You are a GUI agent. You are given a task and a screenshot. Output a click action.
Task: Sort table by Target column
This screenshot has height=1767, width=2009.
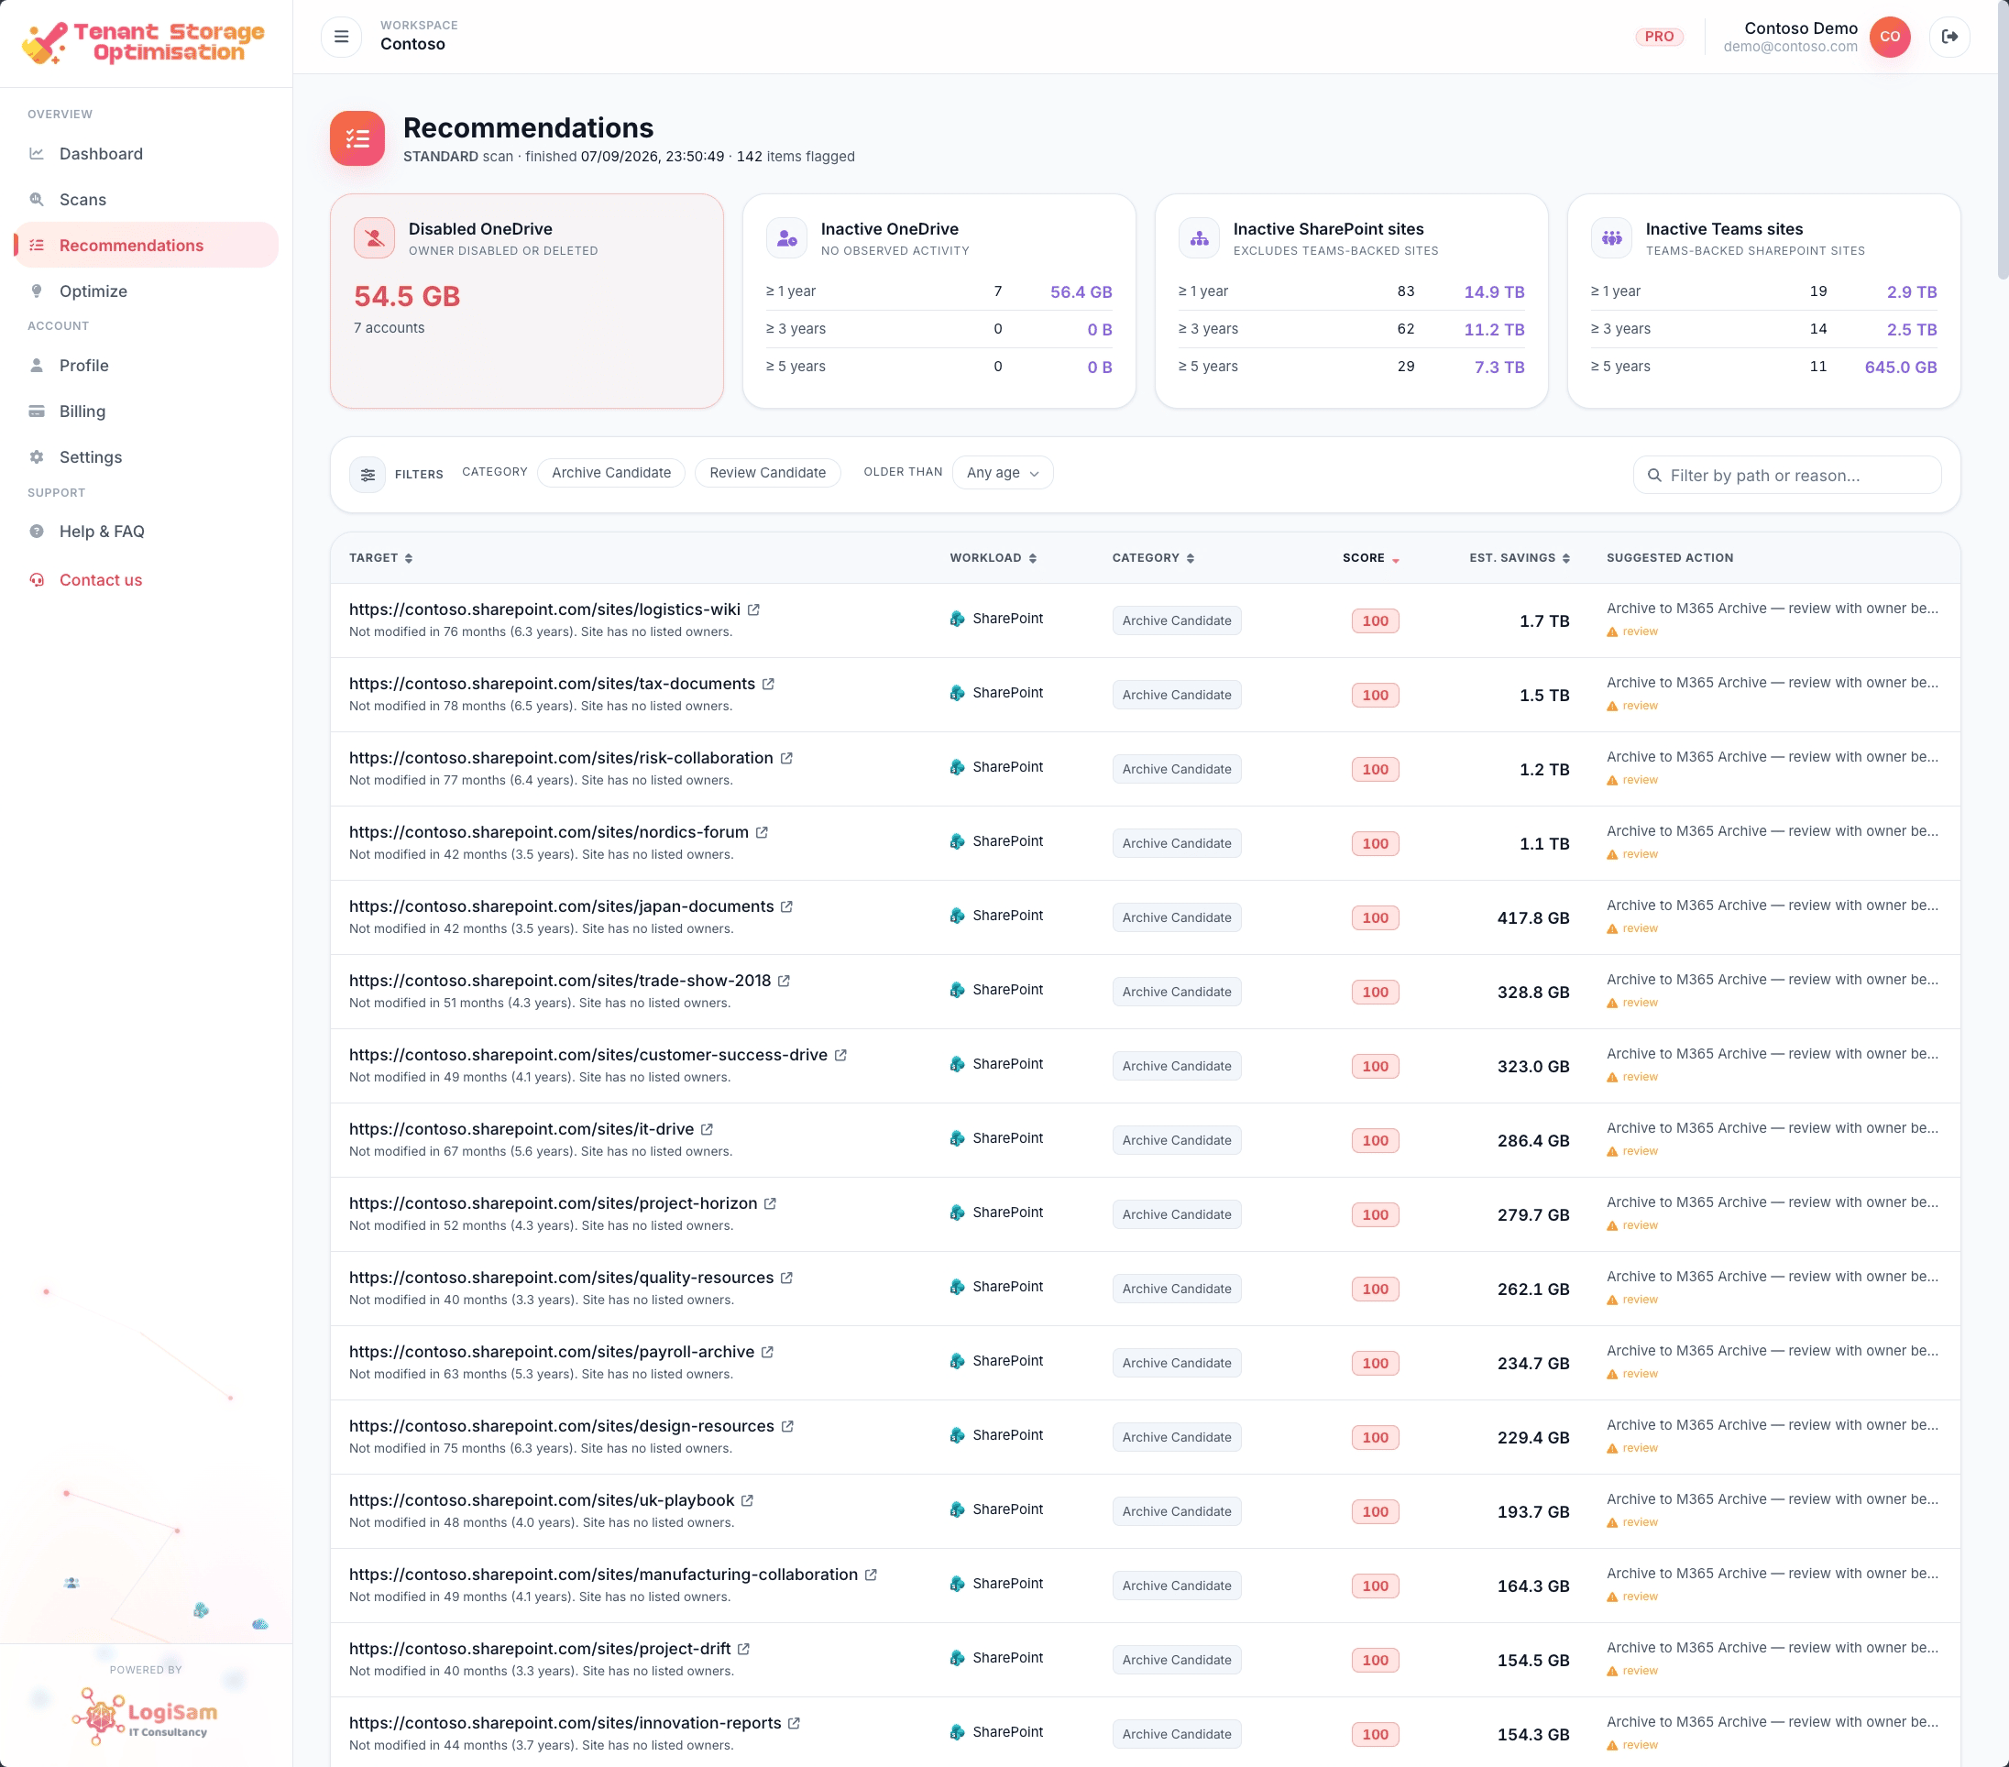click(380, 558)
